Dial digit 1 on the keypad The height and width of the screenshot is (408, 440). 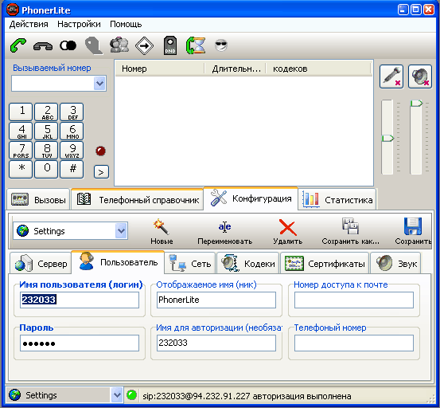click(x=21, y=112)
